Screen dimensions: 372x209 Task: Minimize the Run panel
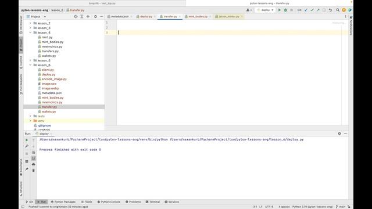pyautogui.click(x=345, y=134)
